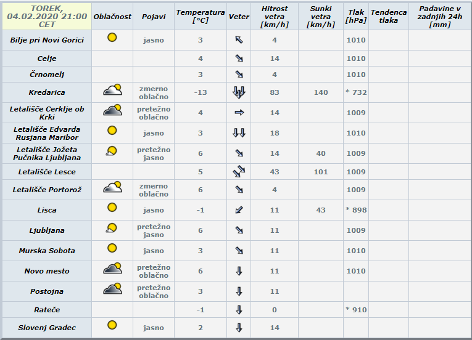Click the partly cloudy icon in Kredarica row

pyautogui.click(x=112, y=89)
